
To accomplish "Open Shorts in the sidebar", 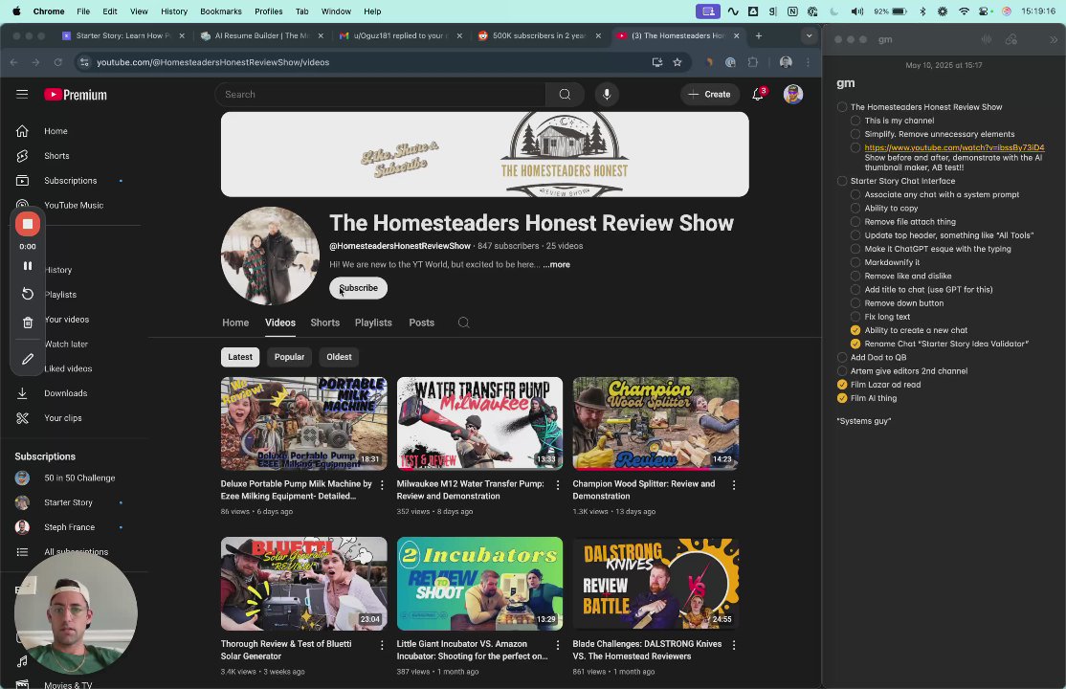I will click(56, 156).
